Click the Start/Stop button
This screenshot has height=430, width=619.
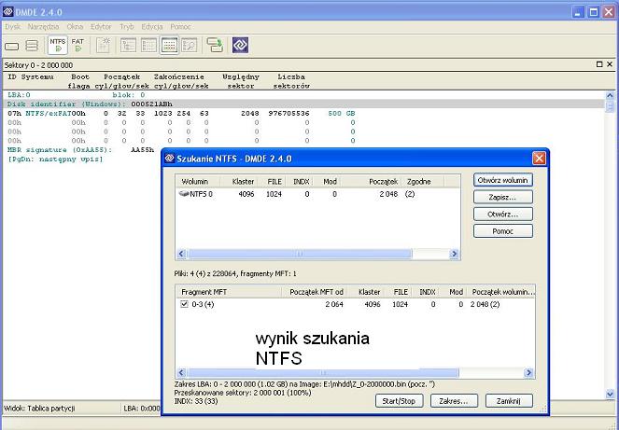tap(399, 401)
